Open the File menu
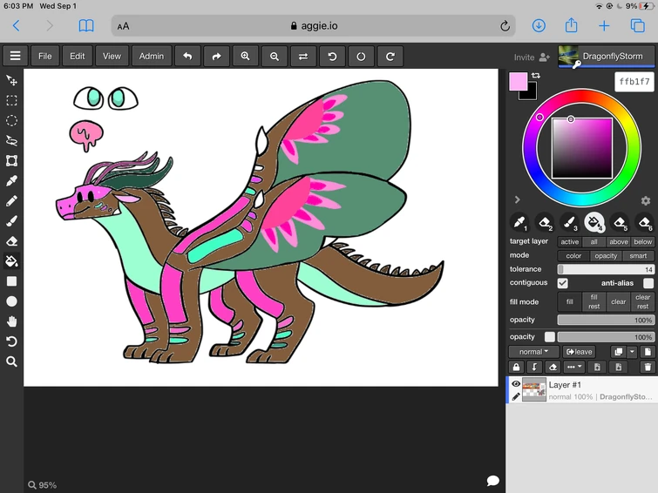This screenshot has width=658, height=493. pyautogui.click(x=45, y=57)
